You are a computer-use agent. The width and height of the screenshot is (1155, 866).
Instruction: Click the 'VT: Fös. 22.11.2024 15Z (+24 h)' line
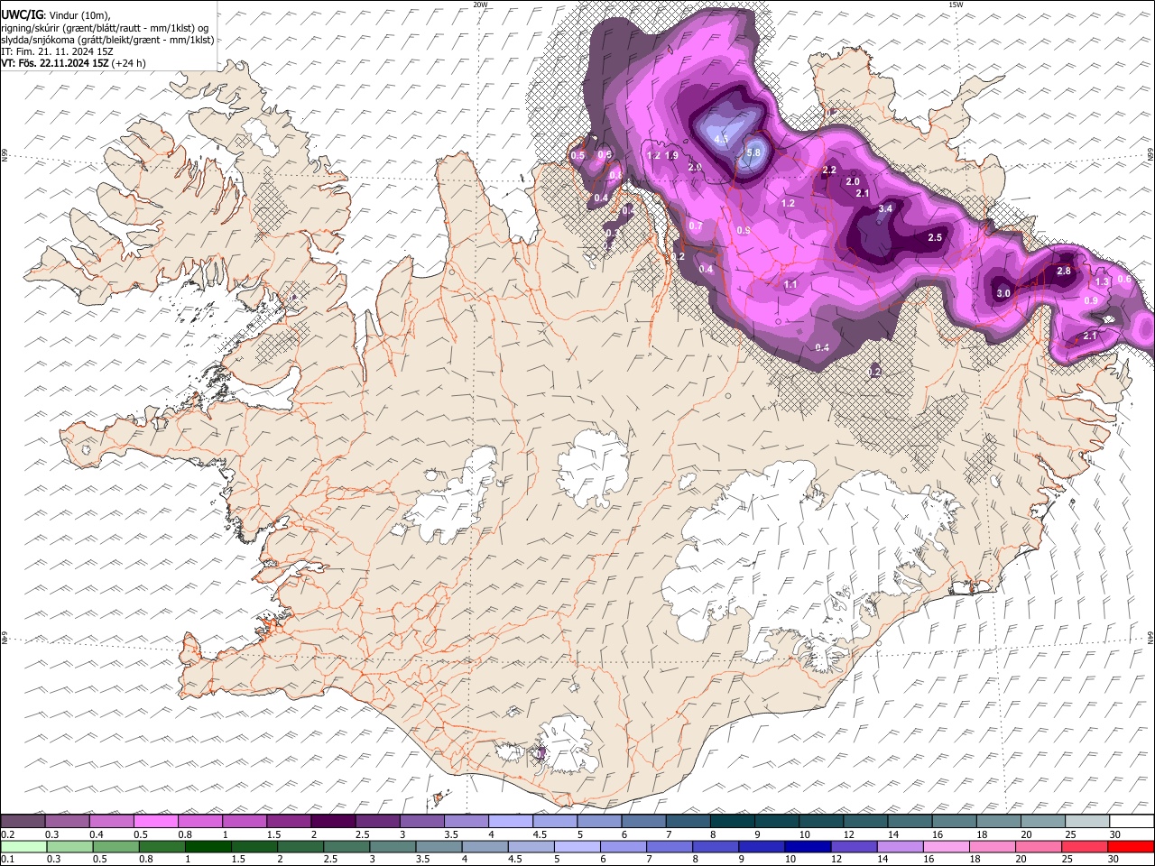(x=73, y=63)
